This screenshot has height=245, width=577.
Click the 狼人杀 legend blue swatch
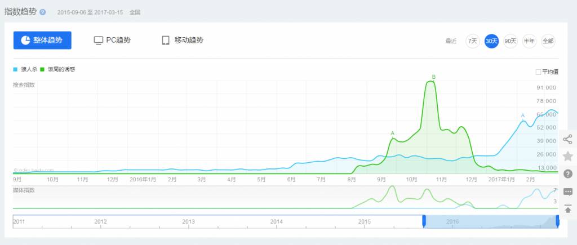(x=16, y=70)
